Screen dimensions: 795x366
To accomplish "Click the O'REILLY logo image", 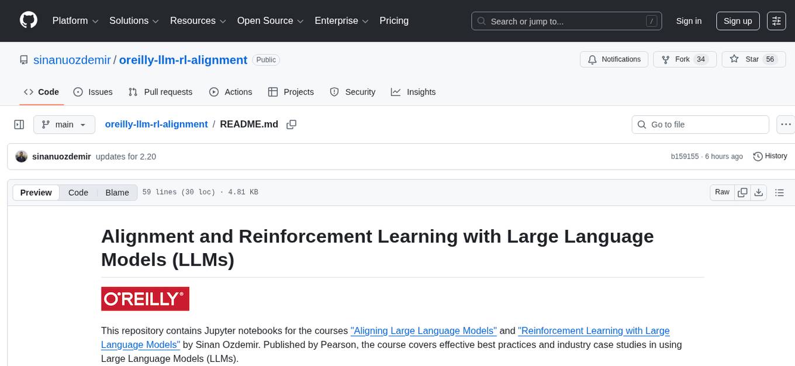I will (x=145, y=298).
